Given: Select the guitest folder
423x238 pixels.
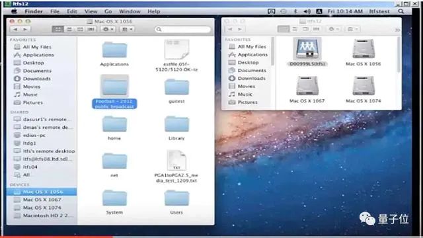Looking at the screenshot, I should tap(176, 87).
